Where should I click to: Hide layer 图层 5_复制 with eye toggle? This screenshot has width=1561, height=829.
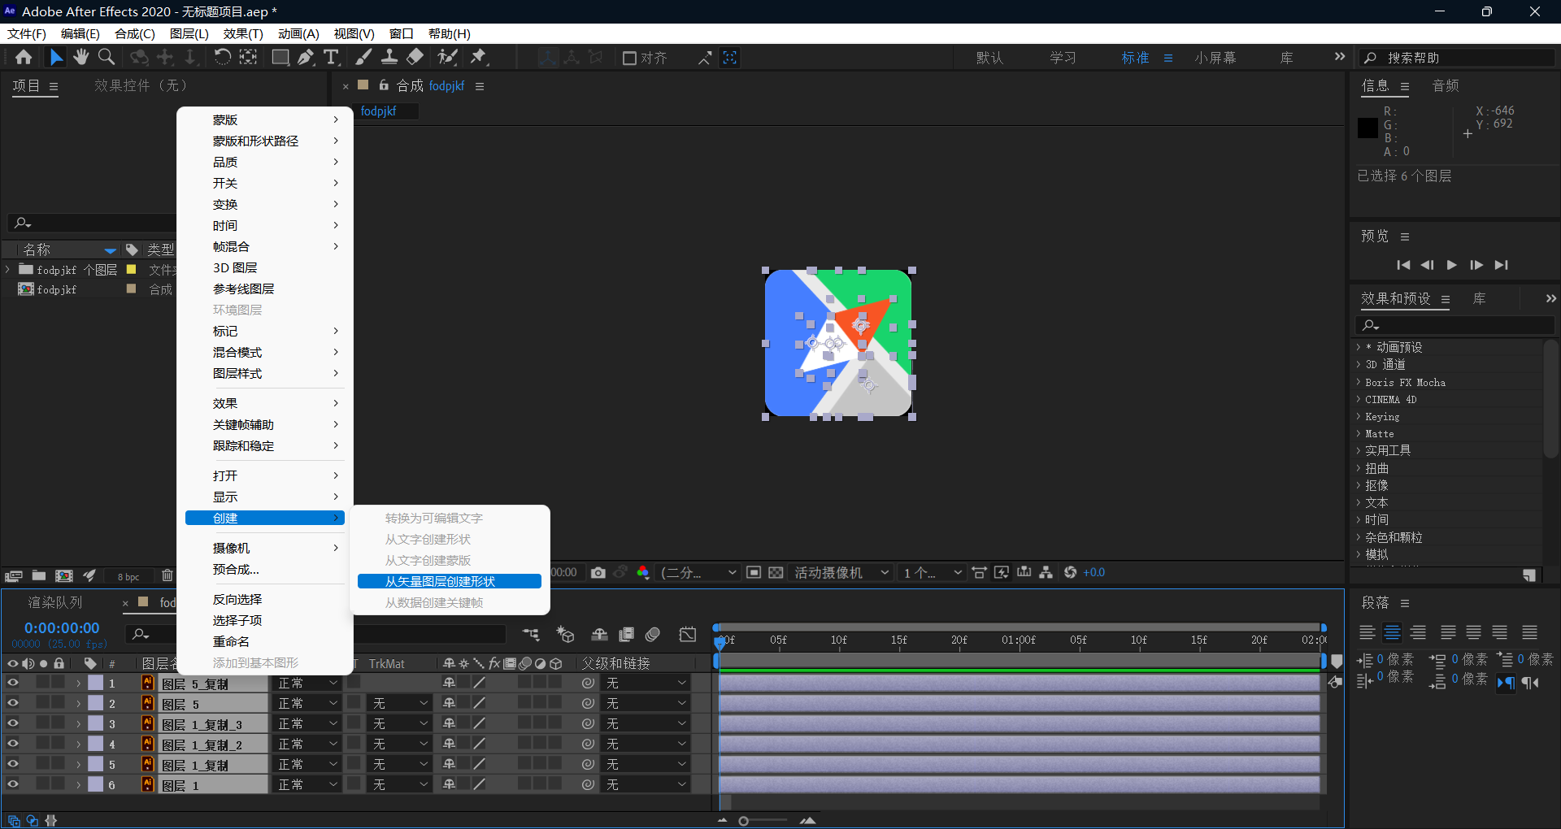pyautogui.click(x=12, y=683)
